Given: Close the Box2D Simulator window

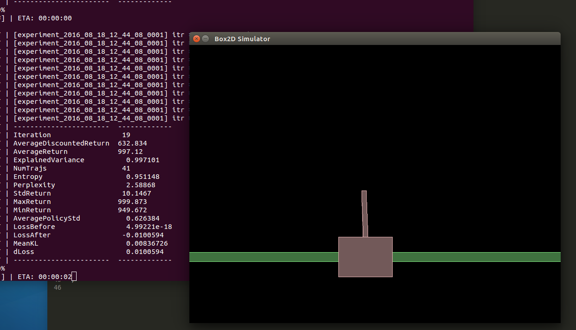Looking at the screenshot, I should 196,39.
